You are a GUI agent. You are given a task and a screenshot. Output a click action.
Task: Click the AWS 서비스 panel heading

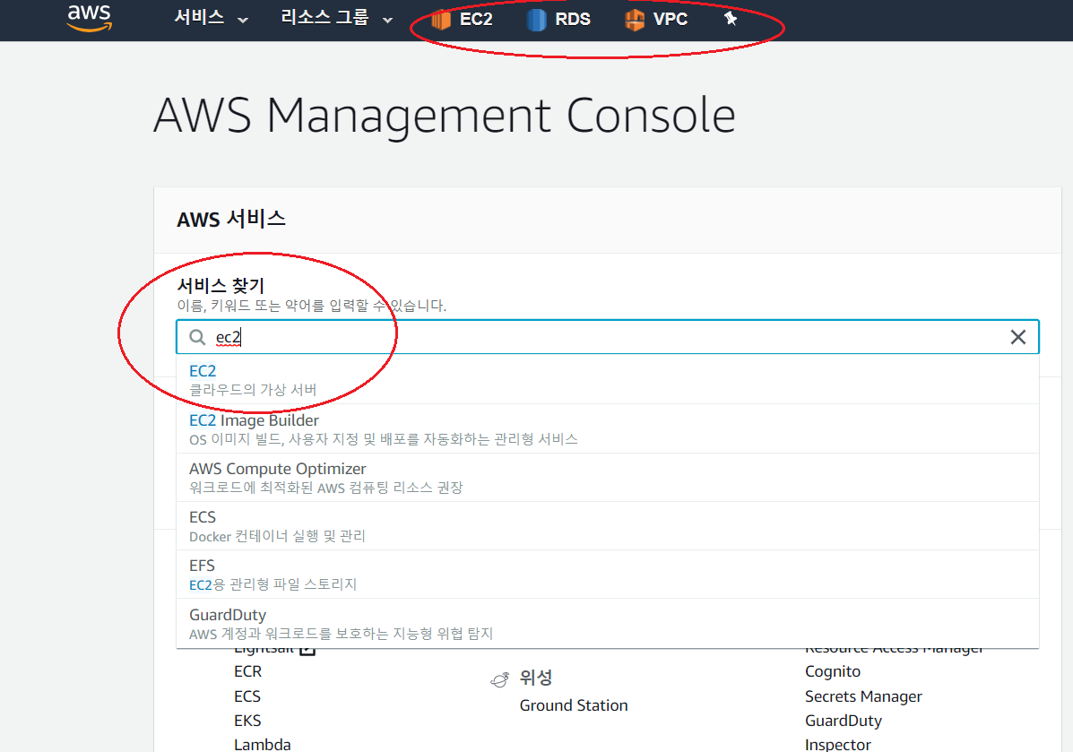click(x=231, y=219)
